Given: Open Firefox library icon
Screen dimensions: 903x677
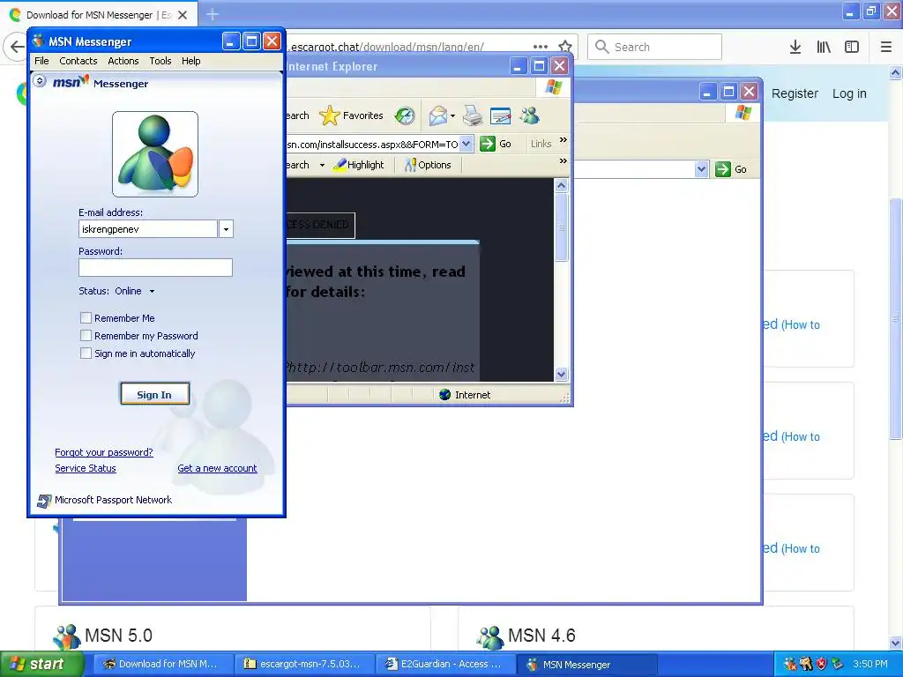Looking at the screenshot, I should pos(824,47).
